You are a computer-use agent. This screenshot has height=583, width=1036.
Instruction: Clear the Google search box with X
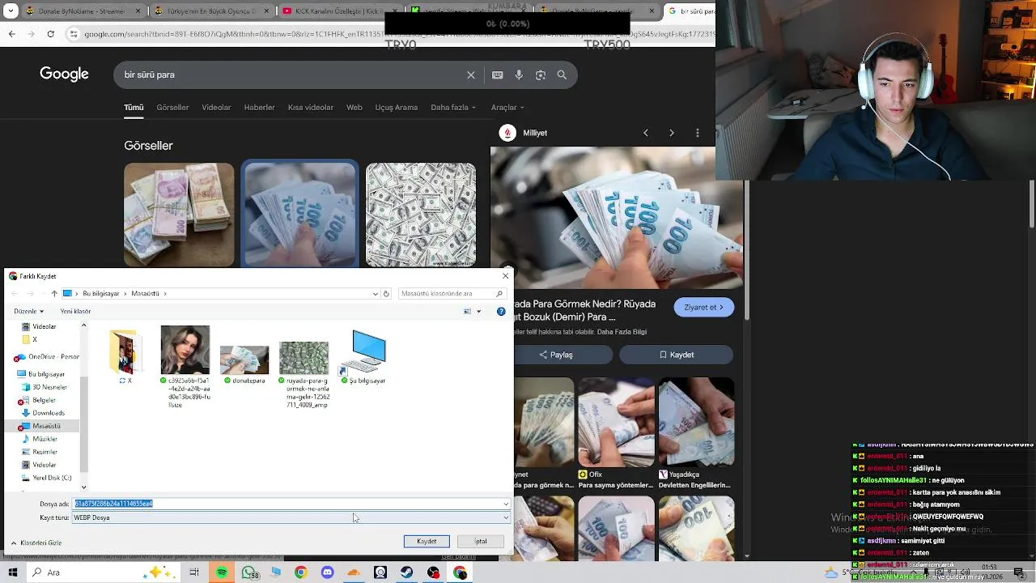pos(471,74)
